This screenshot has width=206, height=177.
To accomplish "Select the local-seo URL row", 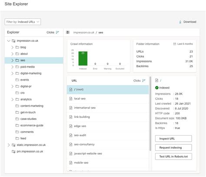I will [x=108, y=99].
